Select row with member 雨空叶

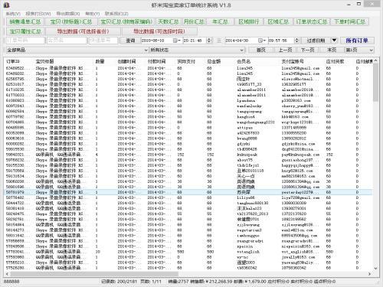(x=188, y=79)
